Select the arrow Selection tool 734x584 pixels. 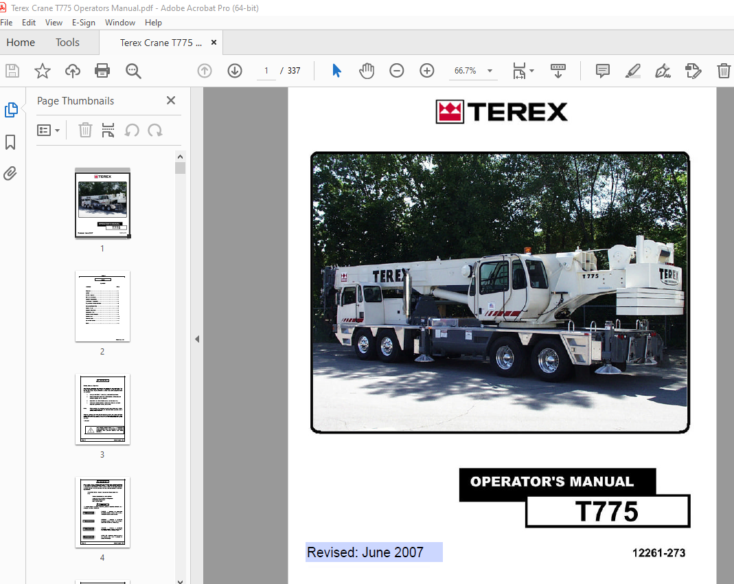(336, 71)
